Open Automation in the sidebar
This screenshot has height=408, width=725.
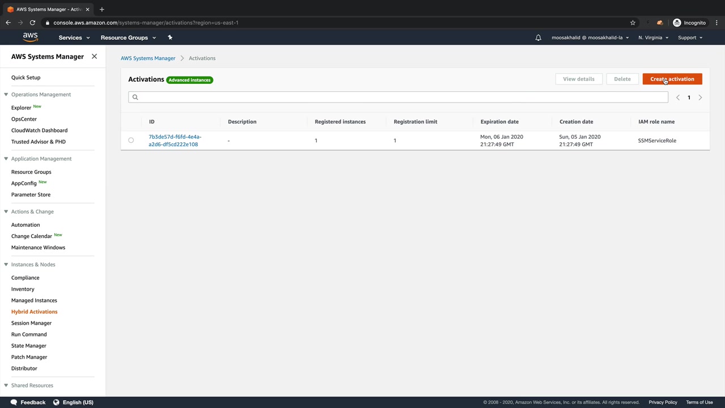click(x=25, y=225)
